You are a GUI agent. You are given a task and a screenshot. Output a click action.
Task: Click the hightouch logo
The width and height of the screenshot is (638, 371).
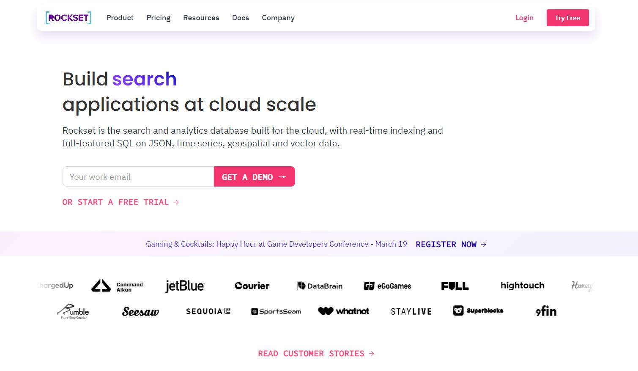click(522, 286)
